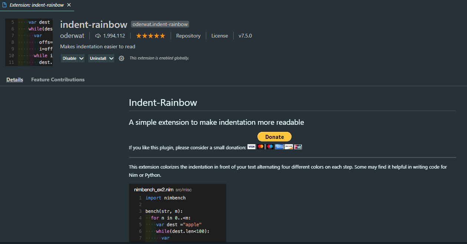Viewport: 467px width, 244px height.
Task: Click the Mastercard icon
Action: pos(261,147)
